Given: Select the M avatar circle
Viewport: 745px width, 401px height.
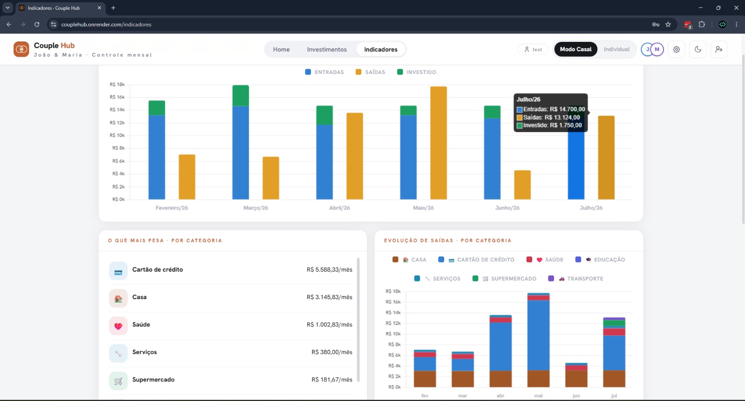Looking at the screenshot, I should [x=657, y=49].
